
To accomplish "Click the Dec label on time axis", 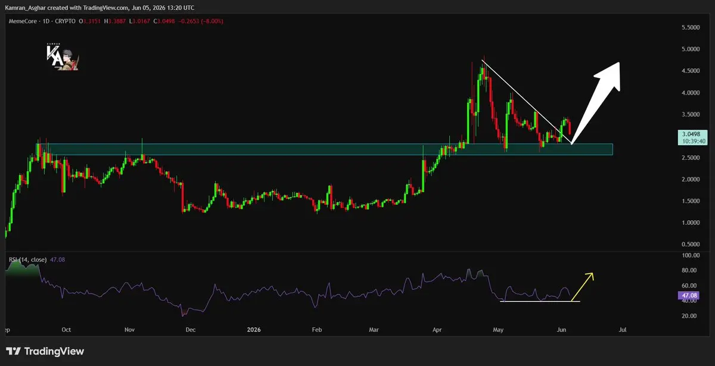I will 191,330.
